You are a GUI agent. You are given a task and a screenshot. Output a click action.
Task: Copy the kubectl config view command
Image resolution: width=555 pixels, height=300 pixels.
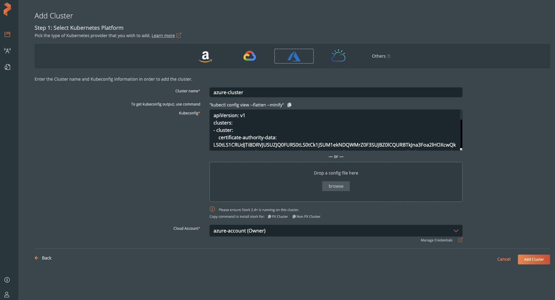point(289,105)
